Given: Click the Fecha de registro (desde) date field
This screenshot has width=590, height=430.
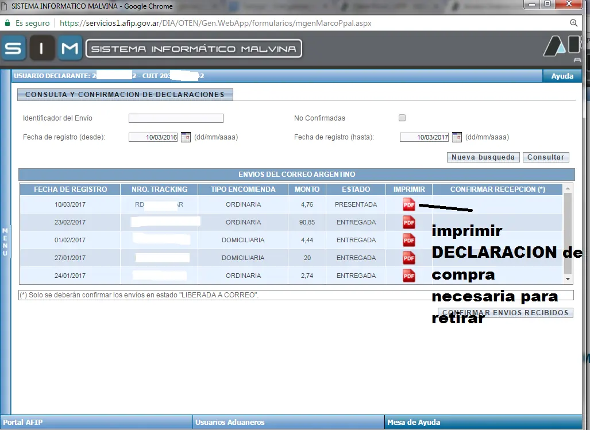Looking at the screenshot, I should tap(153, 137).
